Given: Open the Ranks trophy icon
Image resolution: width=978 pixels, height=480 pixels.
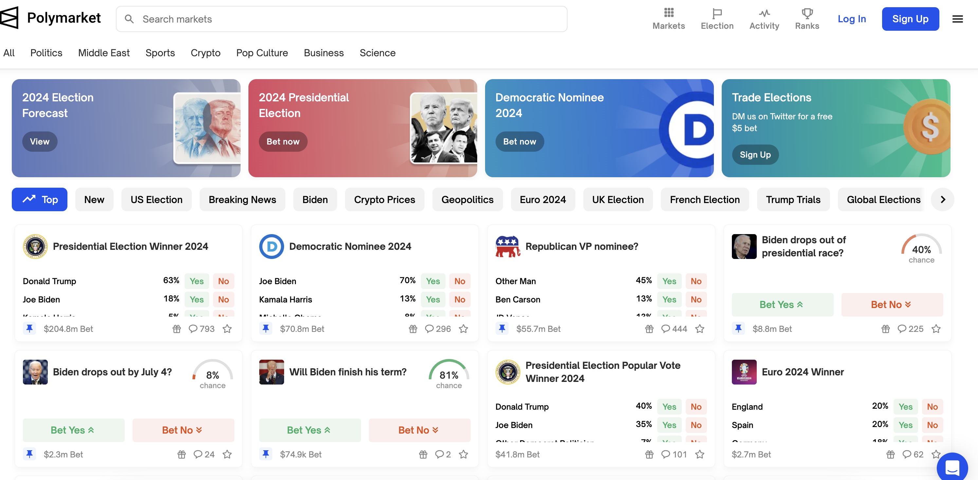Looking at the screenshot, I should pos(807,13).
